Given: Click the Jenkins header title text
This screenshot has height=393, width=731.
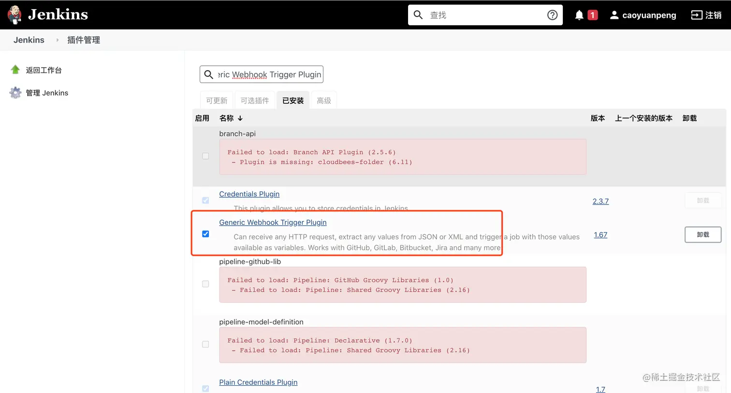Looking at the screenshot, I should coord(58,15).
